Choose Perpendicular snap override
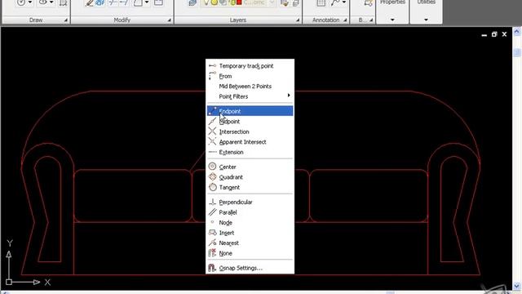The height and width of the screenshot is (294, 522). click(250, 202)
